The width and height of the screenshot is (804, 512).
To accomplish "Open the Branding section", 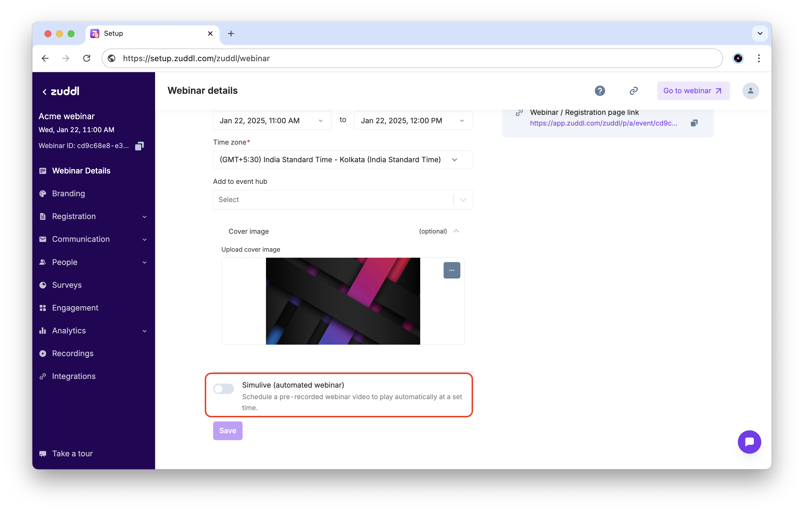I will click(68, 194).
